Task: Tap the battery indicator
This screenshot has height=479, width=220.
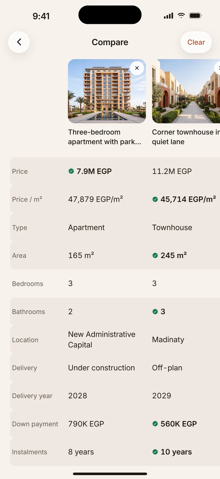Action: coord(195,16)
